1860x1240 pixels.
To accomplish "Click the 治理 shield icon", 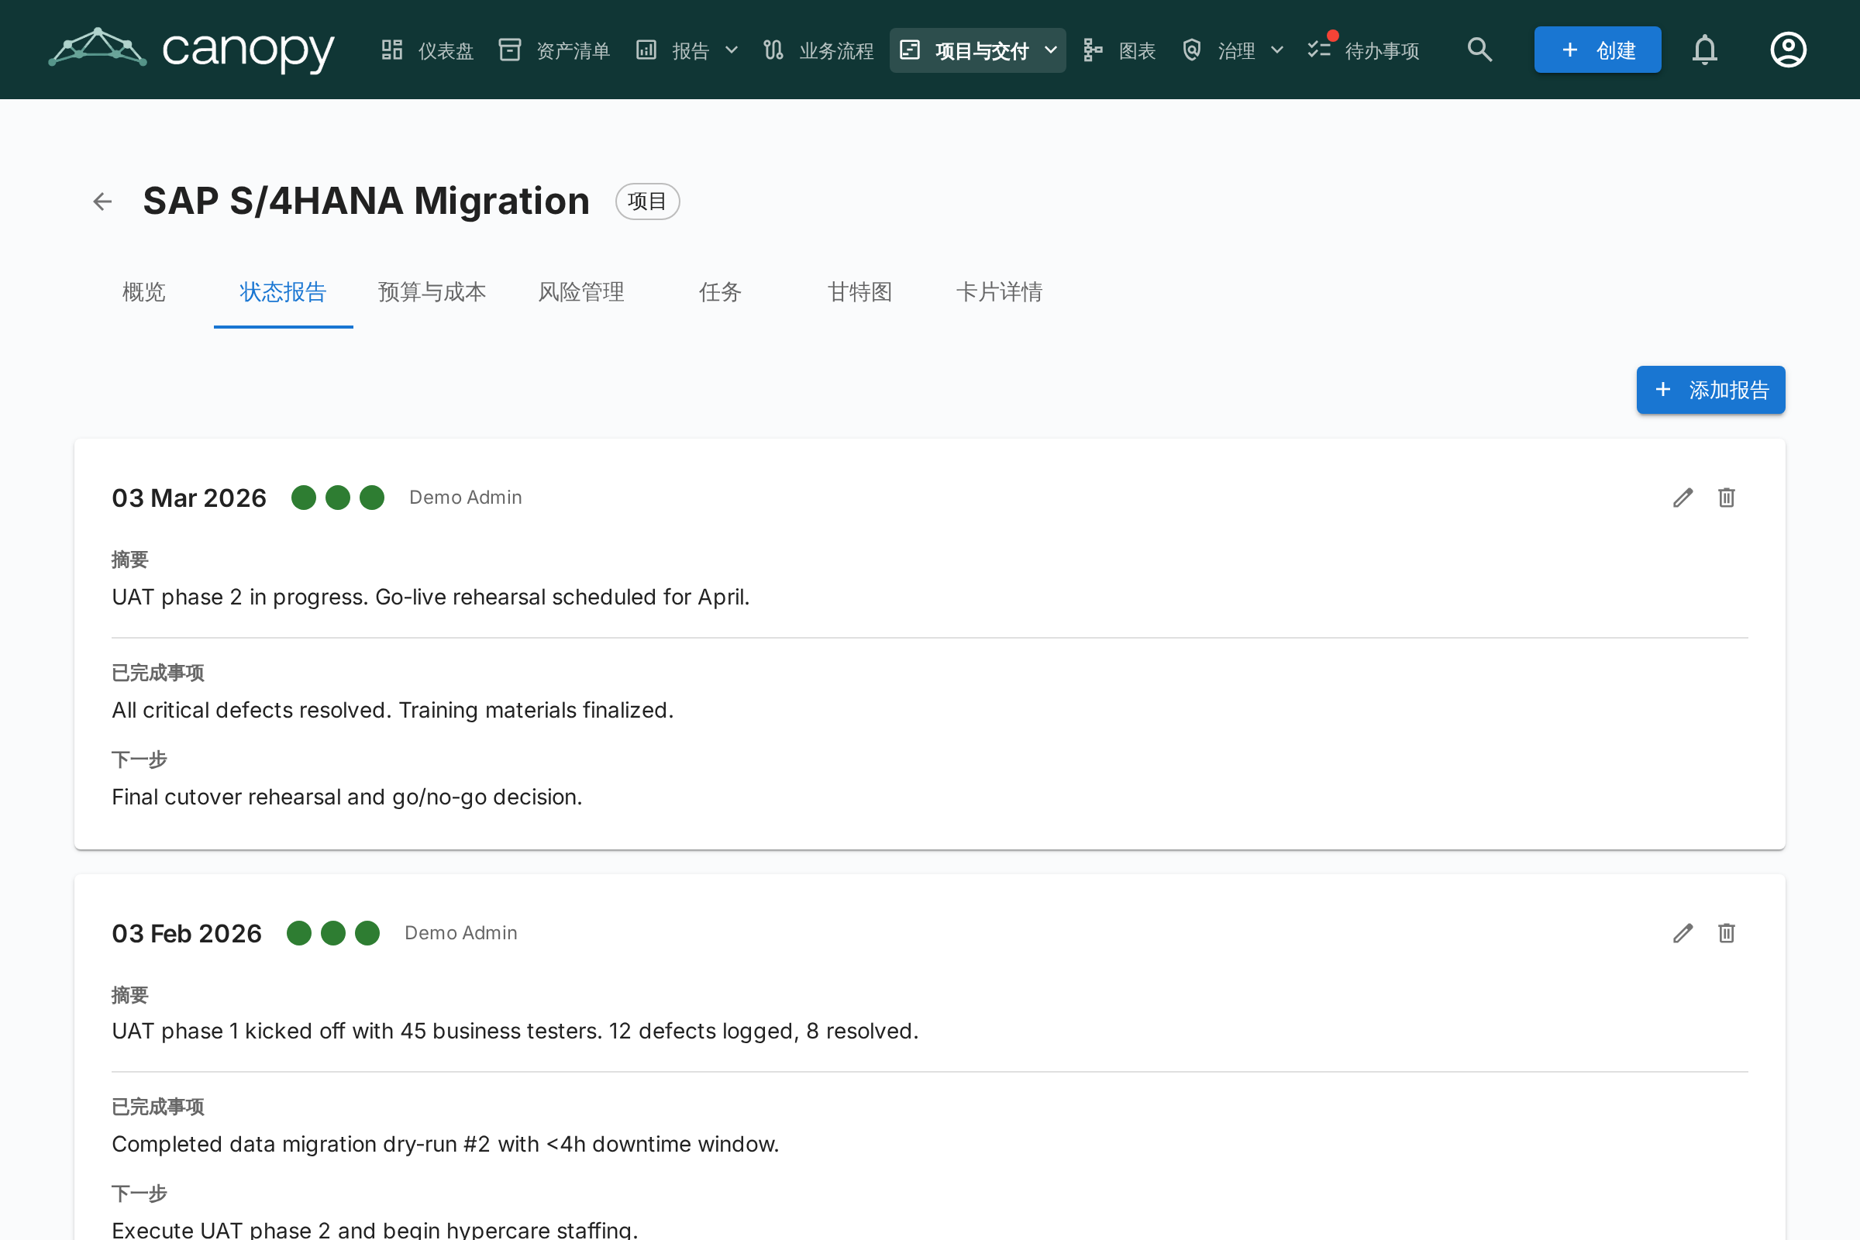I will 1192,50.
